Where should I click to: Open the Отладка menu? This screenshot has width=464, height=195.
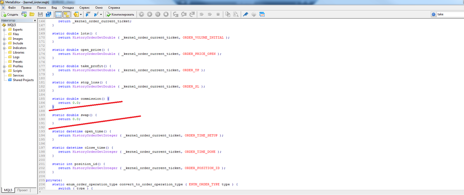(68, 7)
